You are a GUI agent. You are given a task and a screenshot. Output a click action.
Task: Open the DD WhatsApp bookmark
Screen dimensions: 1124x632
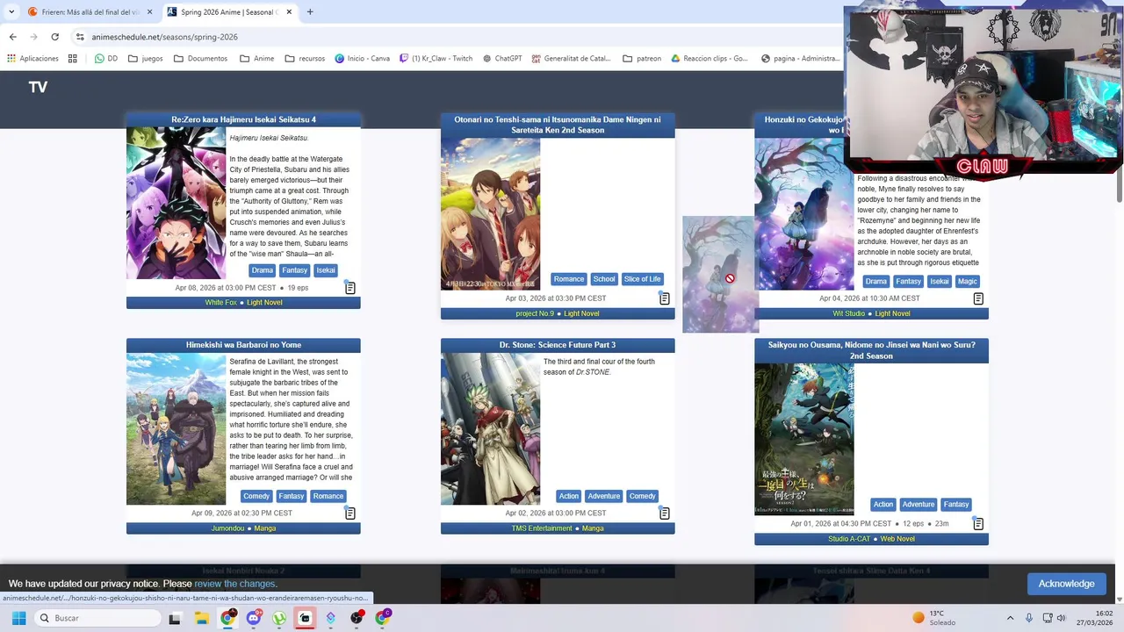click(106, 59)
